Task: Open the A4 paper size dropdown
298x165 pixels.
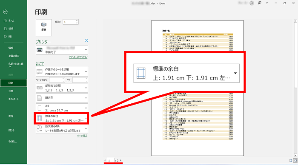Action: (62, 108)
